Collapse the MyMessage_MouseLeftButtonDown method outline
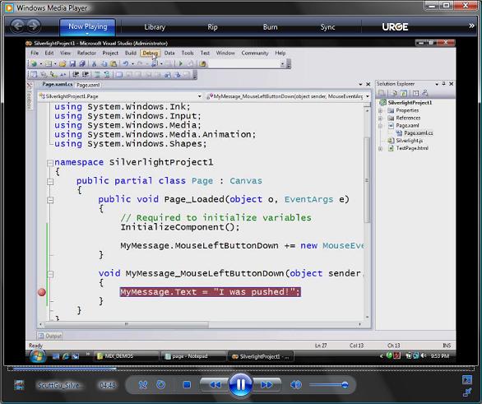Image resolution: width=482 pixels, height=404 pixels. (50, 274)
